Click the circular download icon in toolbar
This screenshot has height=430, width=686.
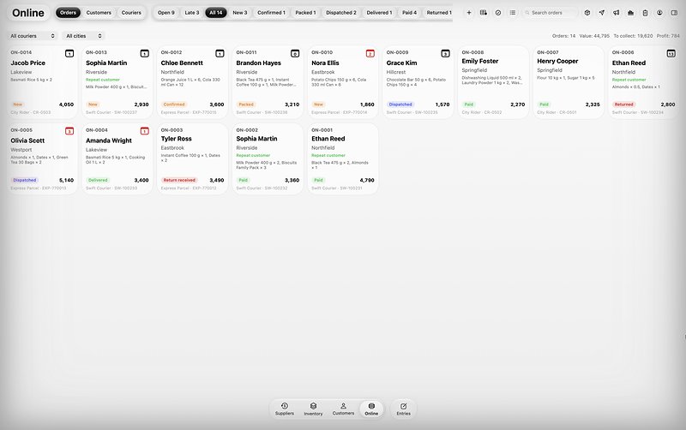point(659,13)
